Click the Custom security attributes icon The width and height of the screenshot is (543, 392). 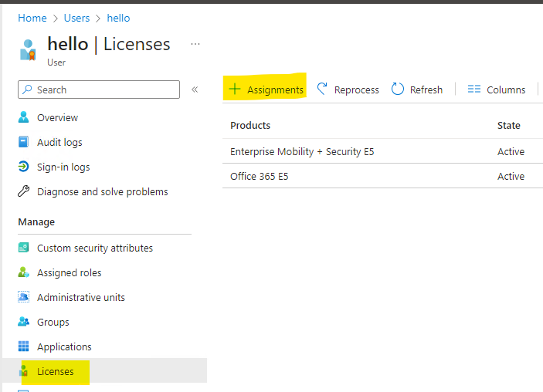coord(23,248)
